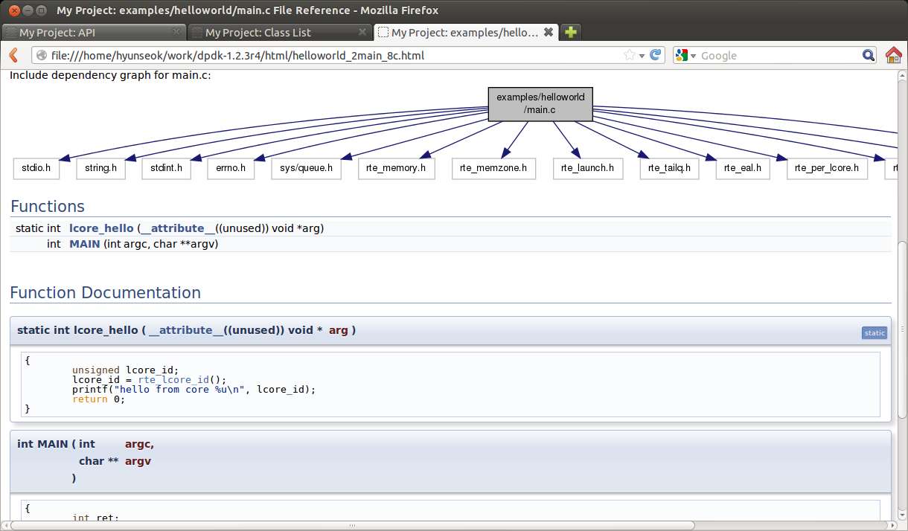The image size is (908, 531).
Task: Click the horizontal scrollbar left arrow
Action: click(5, 525)
